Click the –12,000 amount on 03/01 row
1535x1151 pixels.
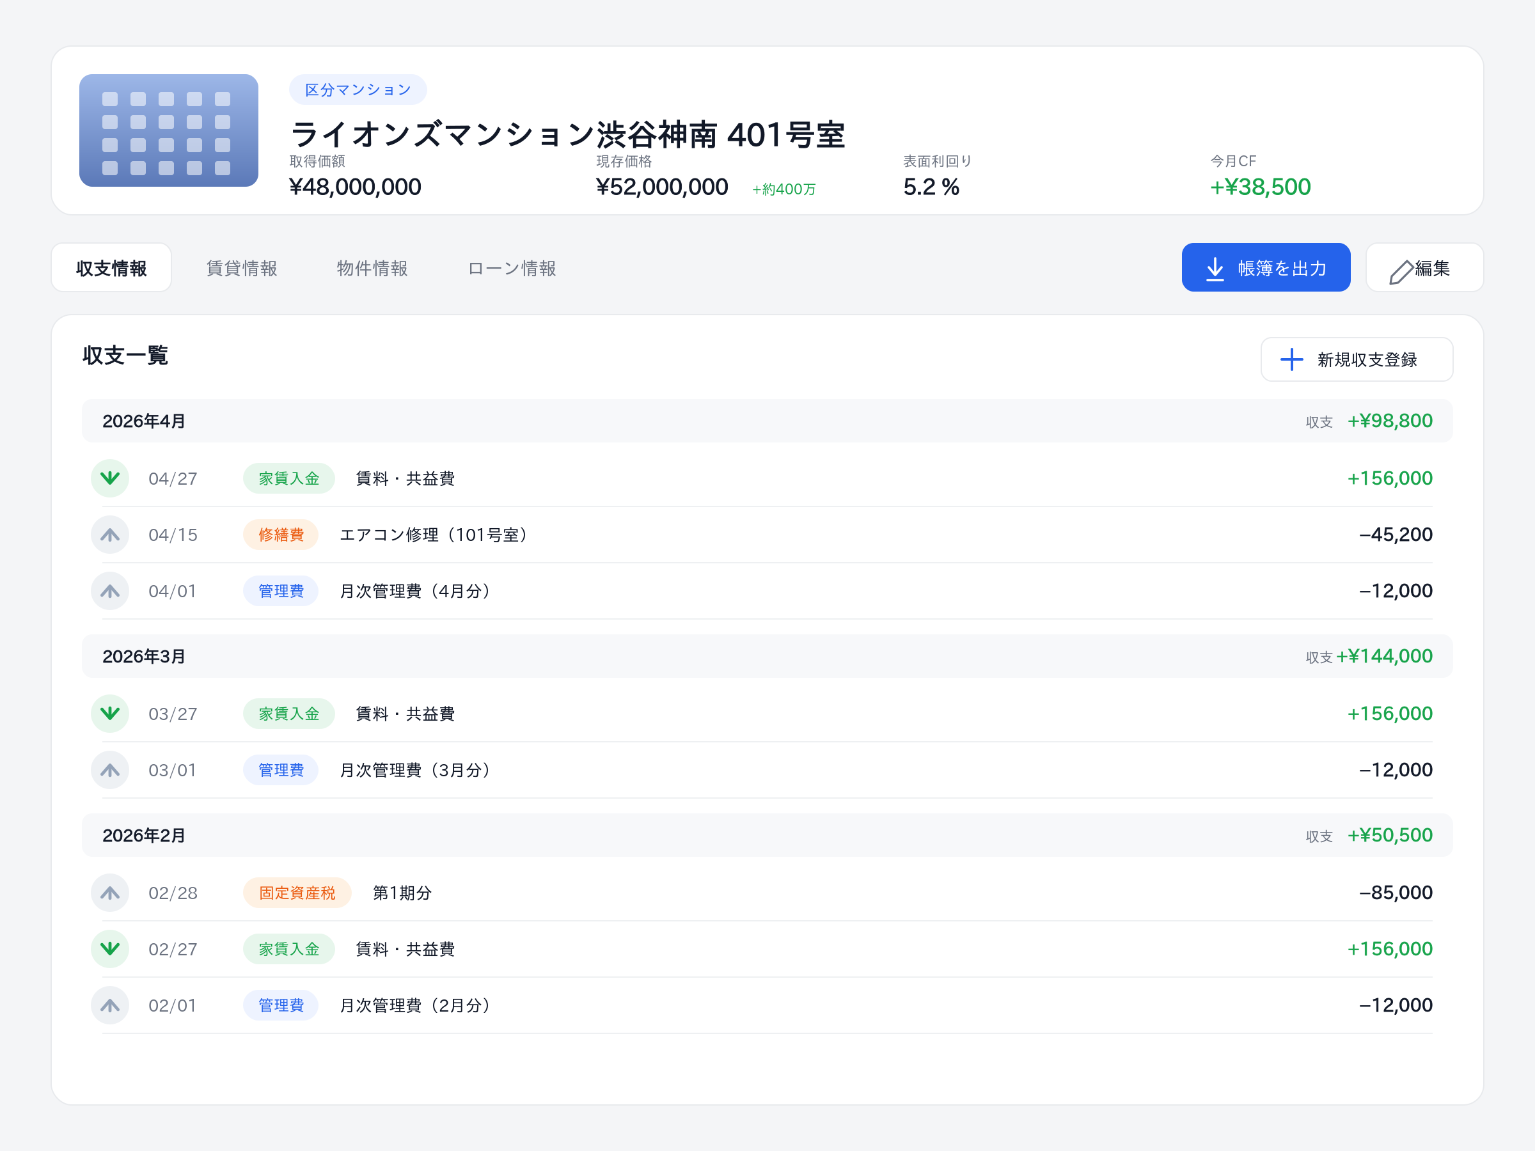pos(1396,769)
